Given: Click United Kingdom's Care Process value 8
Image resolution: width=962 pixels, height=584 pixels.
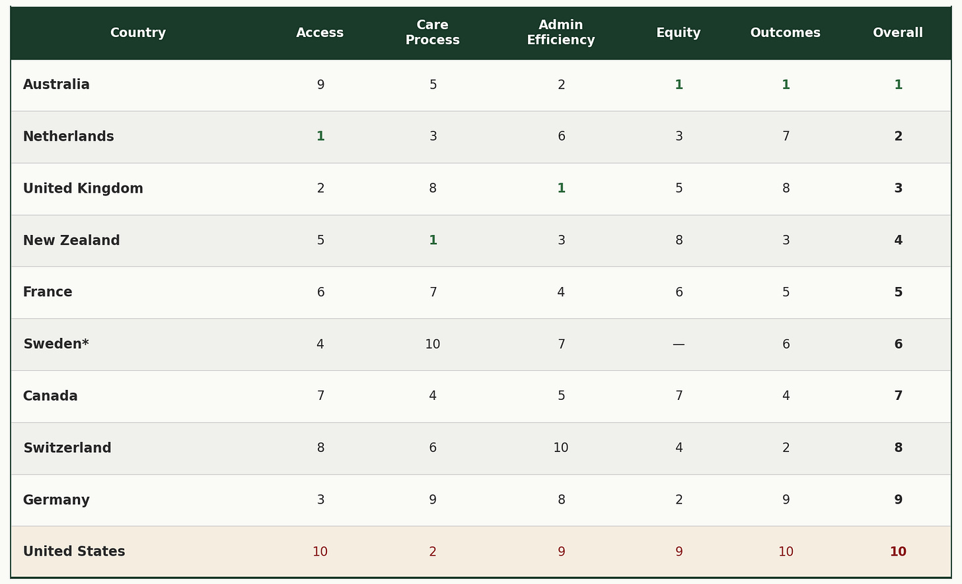Looking at the screenshot, I should click(x=433, y=189).
